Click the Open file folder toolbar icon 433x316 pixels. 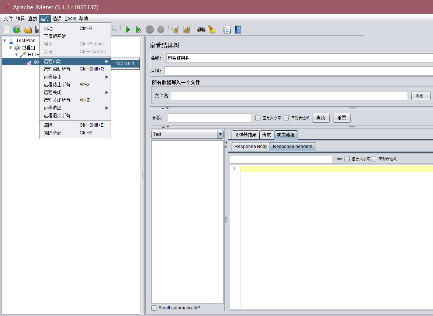click(28, 30)
